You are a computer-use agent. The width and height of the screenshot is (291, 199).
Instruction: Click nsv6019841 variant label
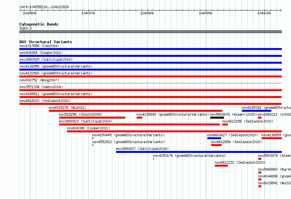click(274, 183)
